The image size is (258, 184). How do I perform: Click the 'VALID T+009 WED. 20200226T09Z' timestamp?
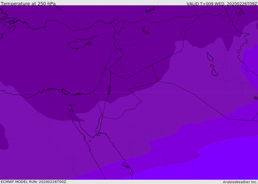point(222,4)
